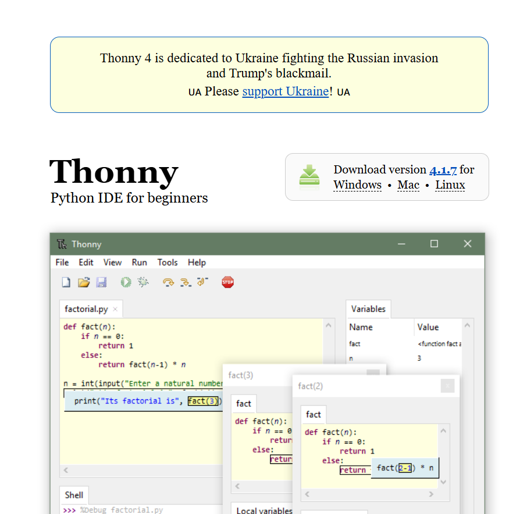This screenshot has width=527, height=514.
Task: Select the fact tab in fact(2) window
Action: (314, 414)
